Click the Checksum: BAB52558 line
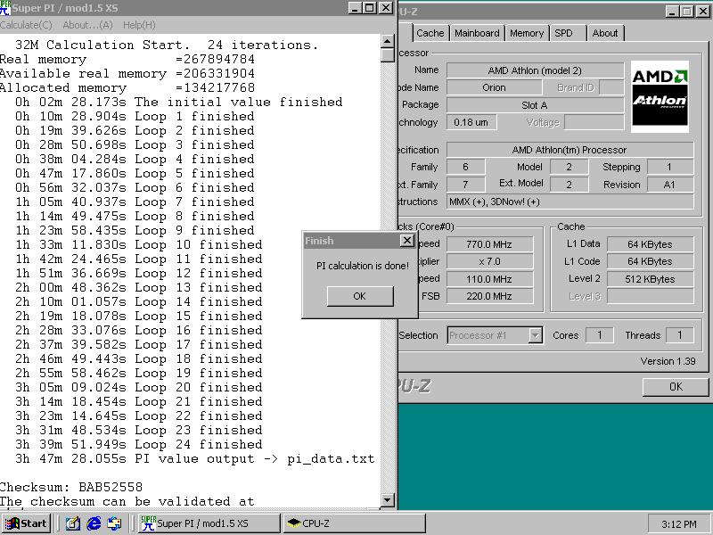Image resolution: width=713 pixels, height=535 pixels. coord(71,487)
